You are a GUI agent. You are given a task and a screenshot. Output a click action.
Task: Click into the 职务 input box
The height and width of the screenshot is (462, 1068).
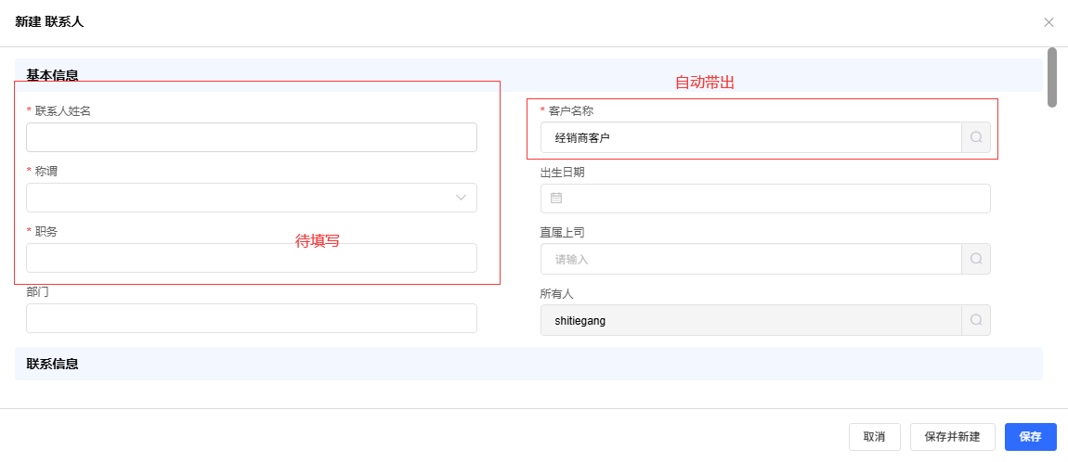click(x=251, y=258)
